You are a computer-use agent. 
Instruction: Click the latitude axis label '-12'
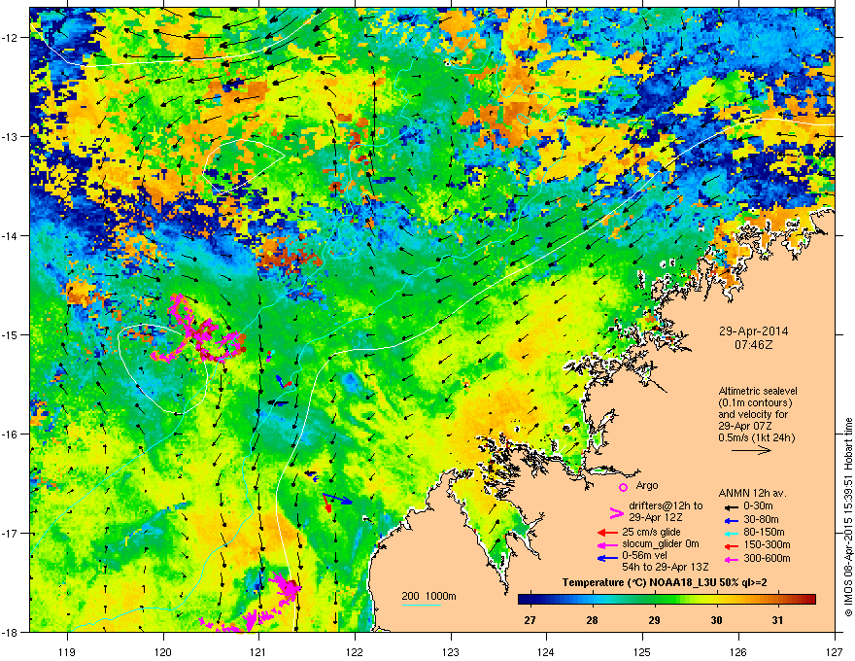point(11,38)
